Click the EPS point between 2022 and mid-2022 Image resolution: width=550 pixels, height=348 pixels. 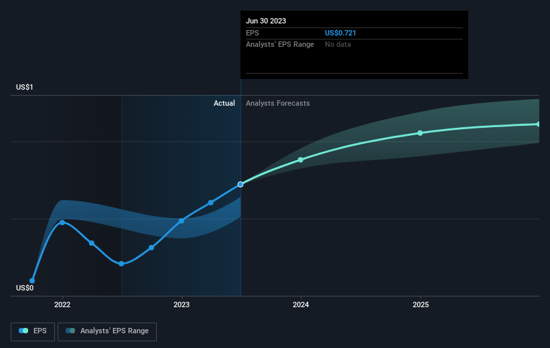tap(92, 243)
